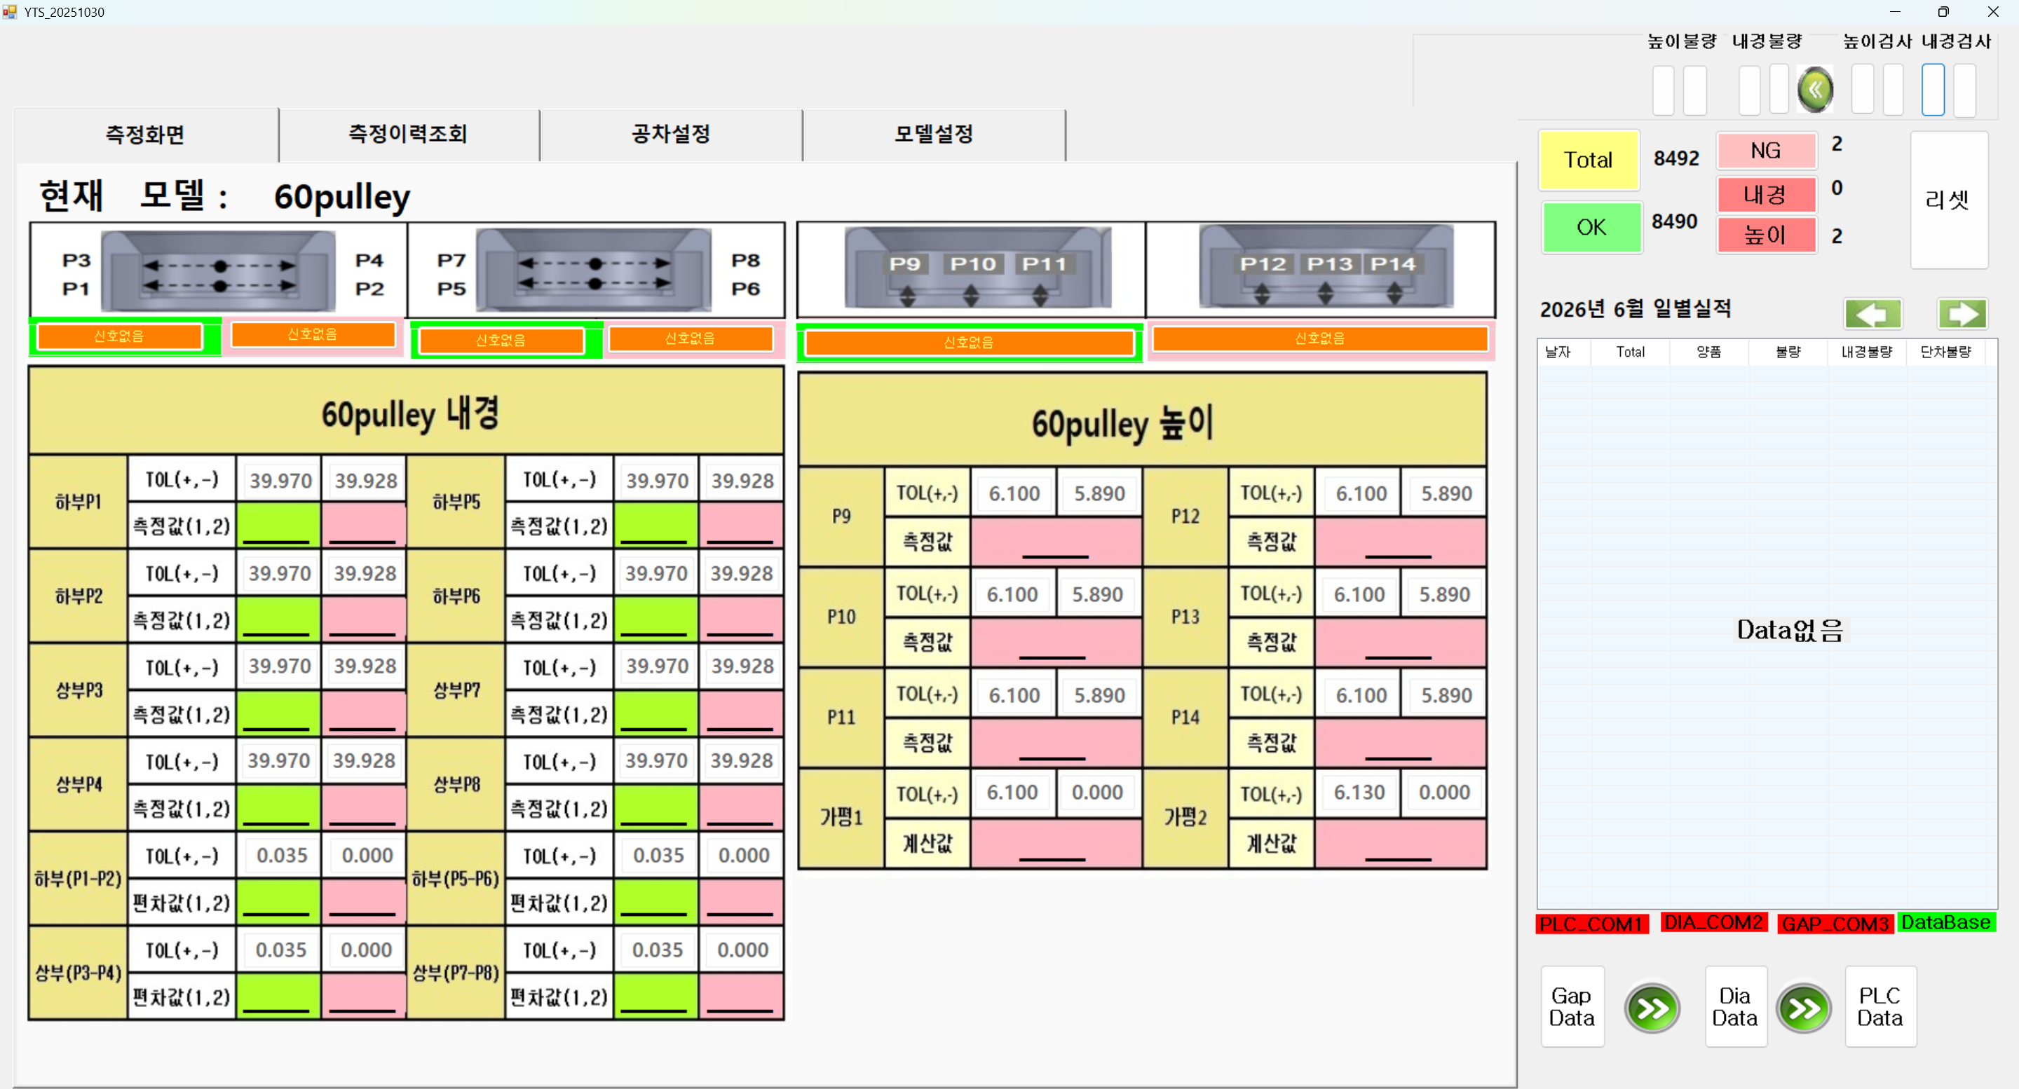Viewport: 2019px width, 1089px height.
Task: Click the YTS application icon in title bar
Action: tap(9, 12)
